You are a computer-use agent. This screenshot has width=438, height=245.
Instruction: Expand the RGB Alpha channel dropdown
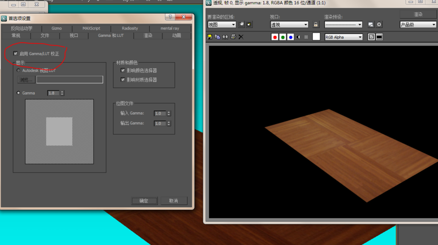click(343, 37)
